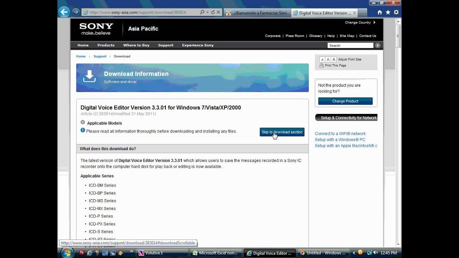Click the search magnifier in address bar
This screenshot has height=258, width=459.
(x=203, y=12)
